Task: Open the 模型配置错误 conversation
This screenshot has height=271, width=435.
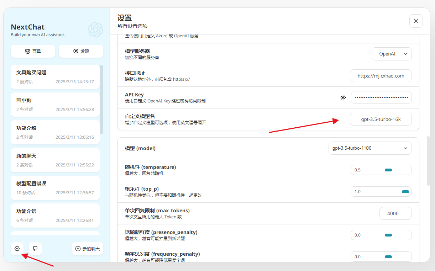Action: [x=55, y=188]
